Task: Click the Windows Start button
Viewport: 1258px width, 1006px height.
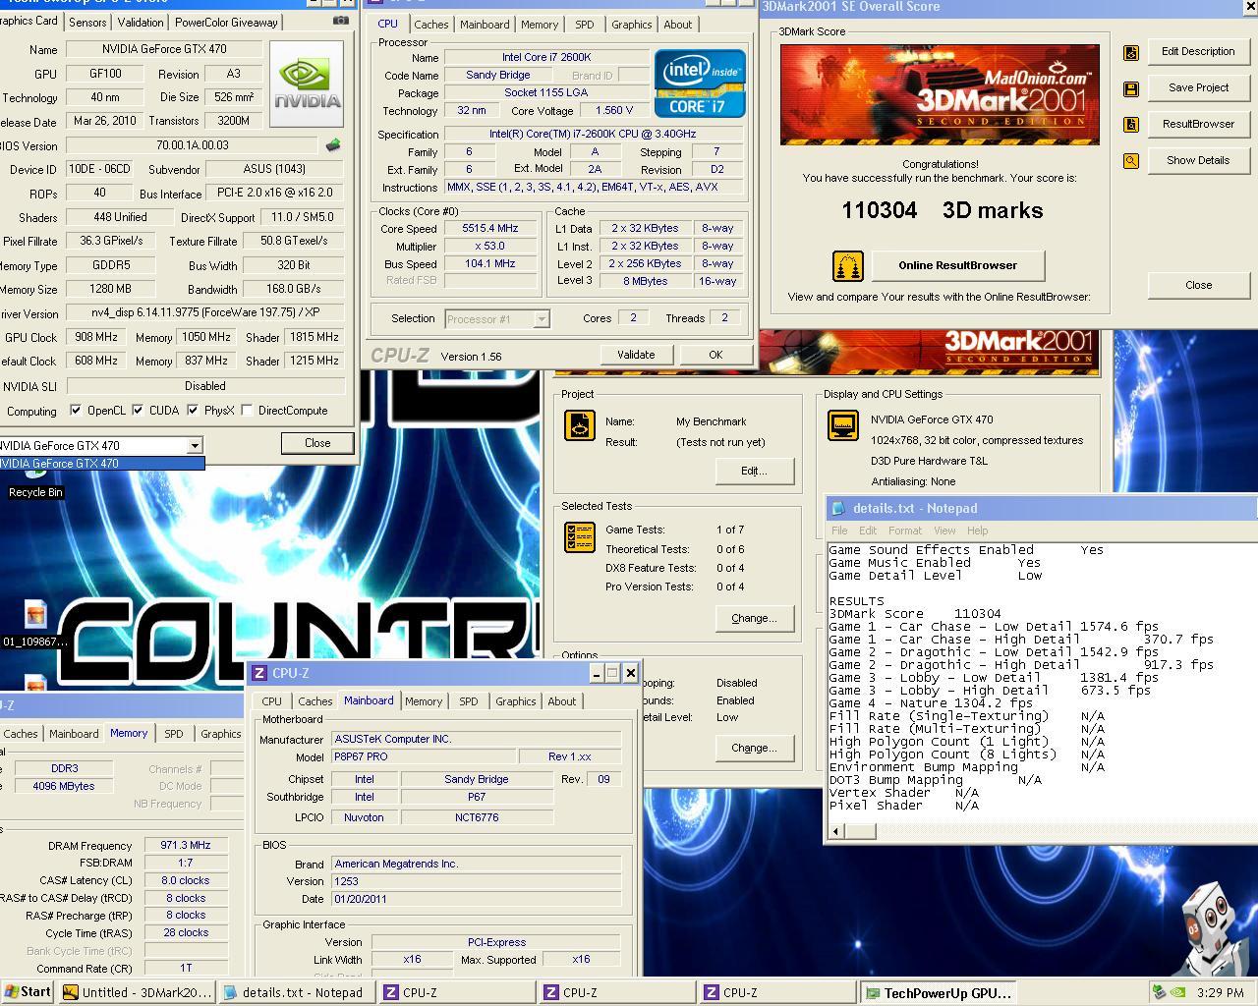Action: pos(28,992)
